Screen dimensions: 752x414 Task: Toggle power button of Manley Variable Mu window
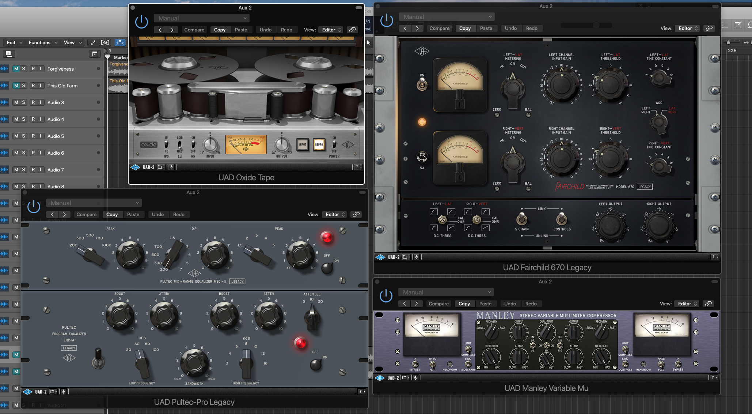(x=386, y=296)
